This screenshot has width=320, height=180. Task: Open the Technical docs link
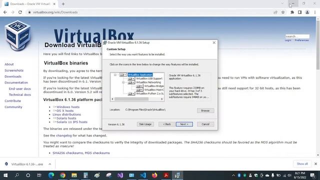(20, 94)
